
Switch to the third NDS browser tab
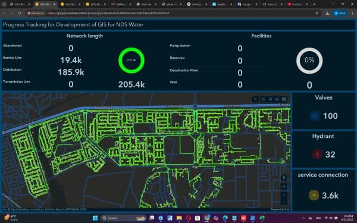71,4
